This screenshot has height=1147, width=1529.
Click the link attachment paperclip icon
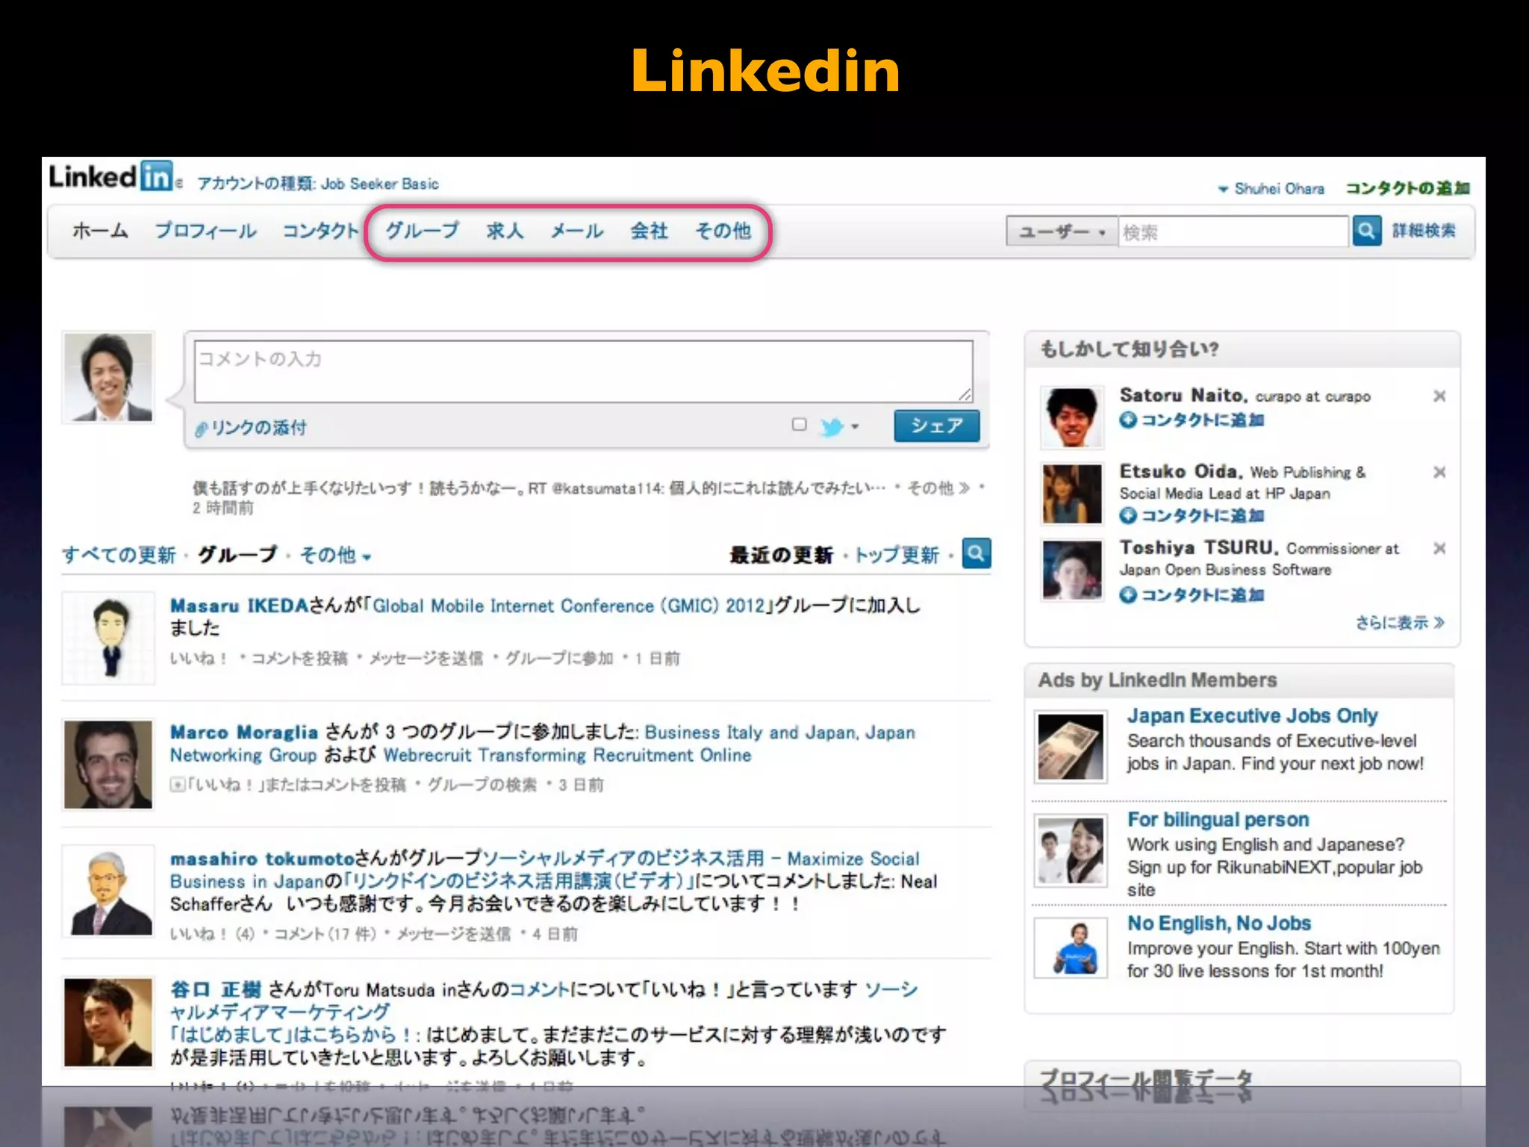point(200,429)
